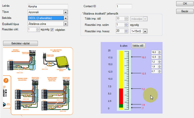Click the stepper beside the 7,2 threshold

160,62
